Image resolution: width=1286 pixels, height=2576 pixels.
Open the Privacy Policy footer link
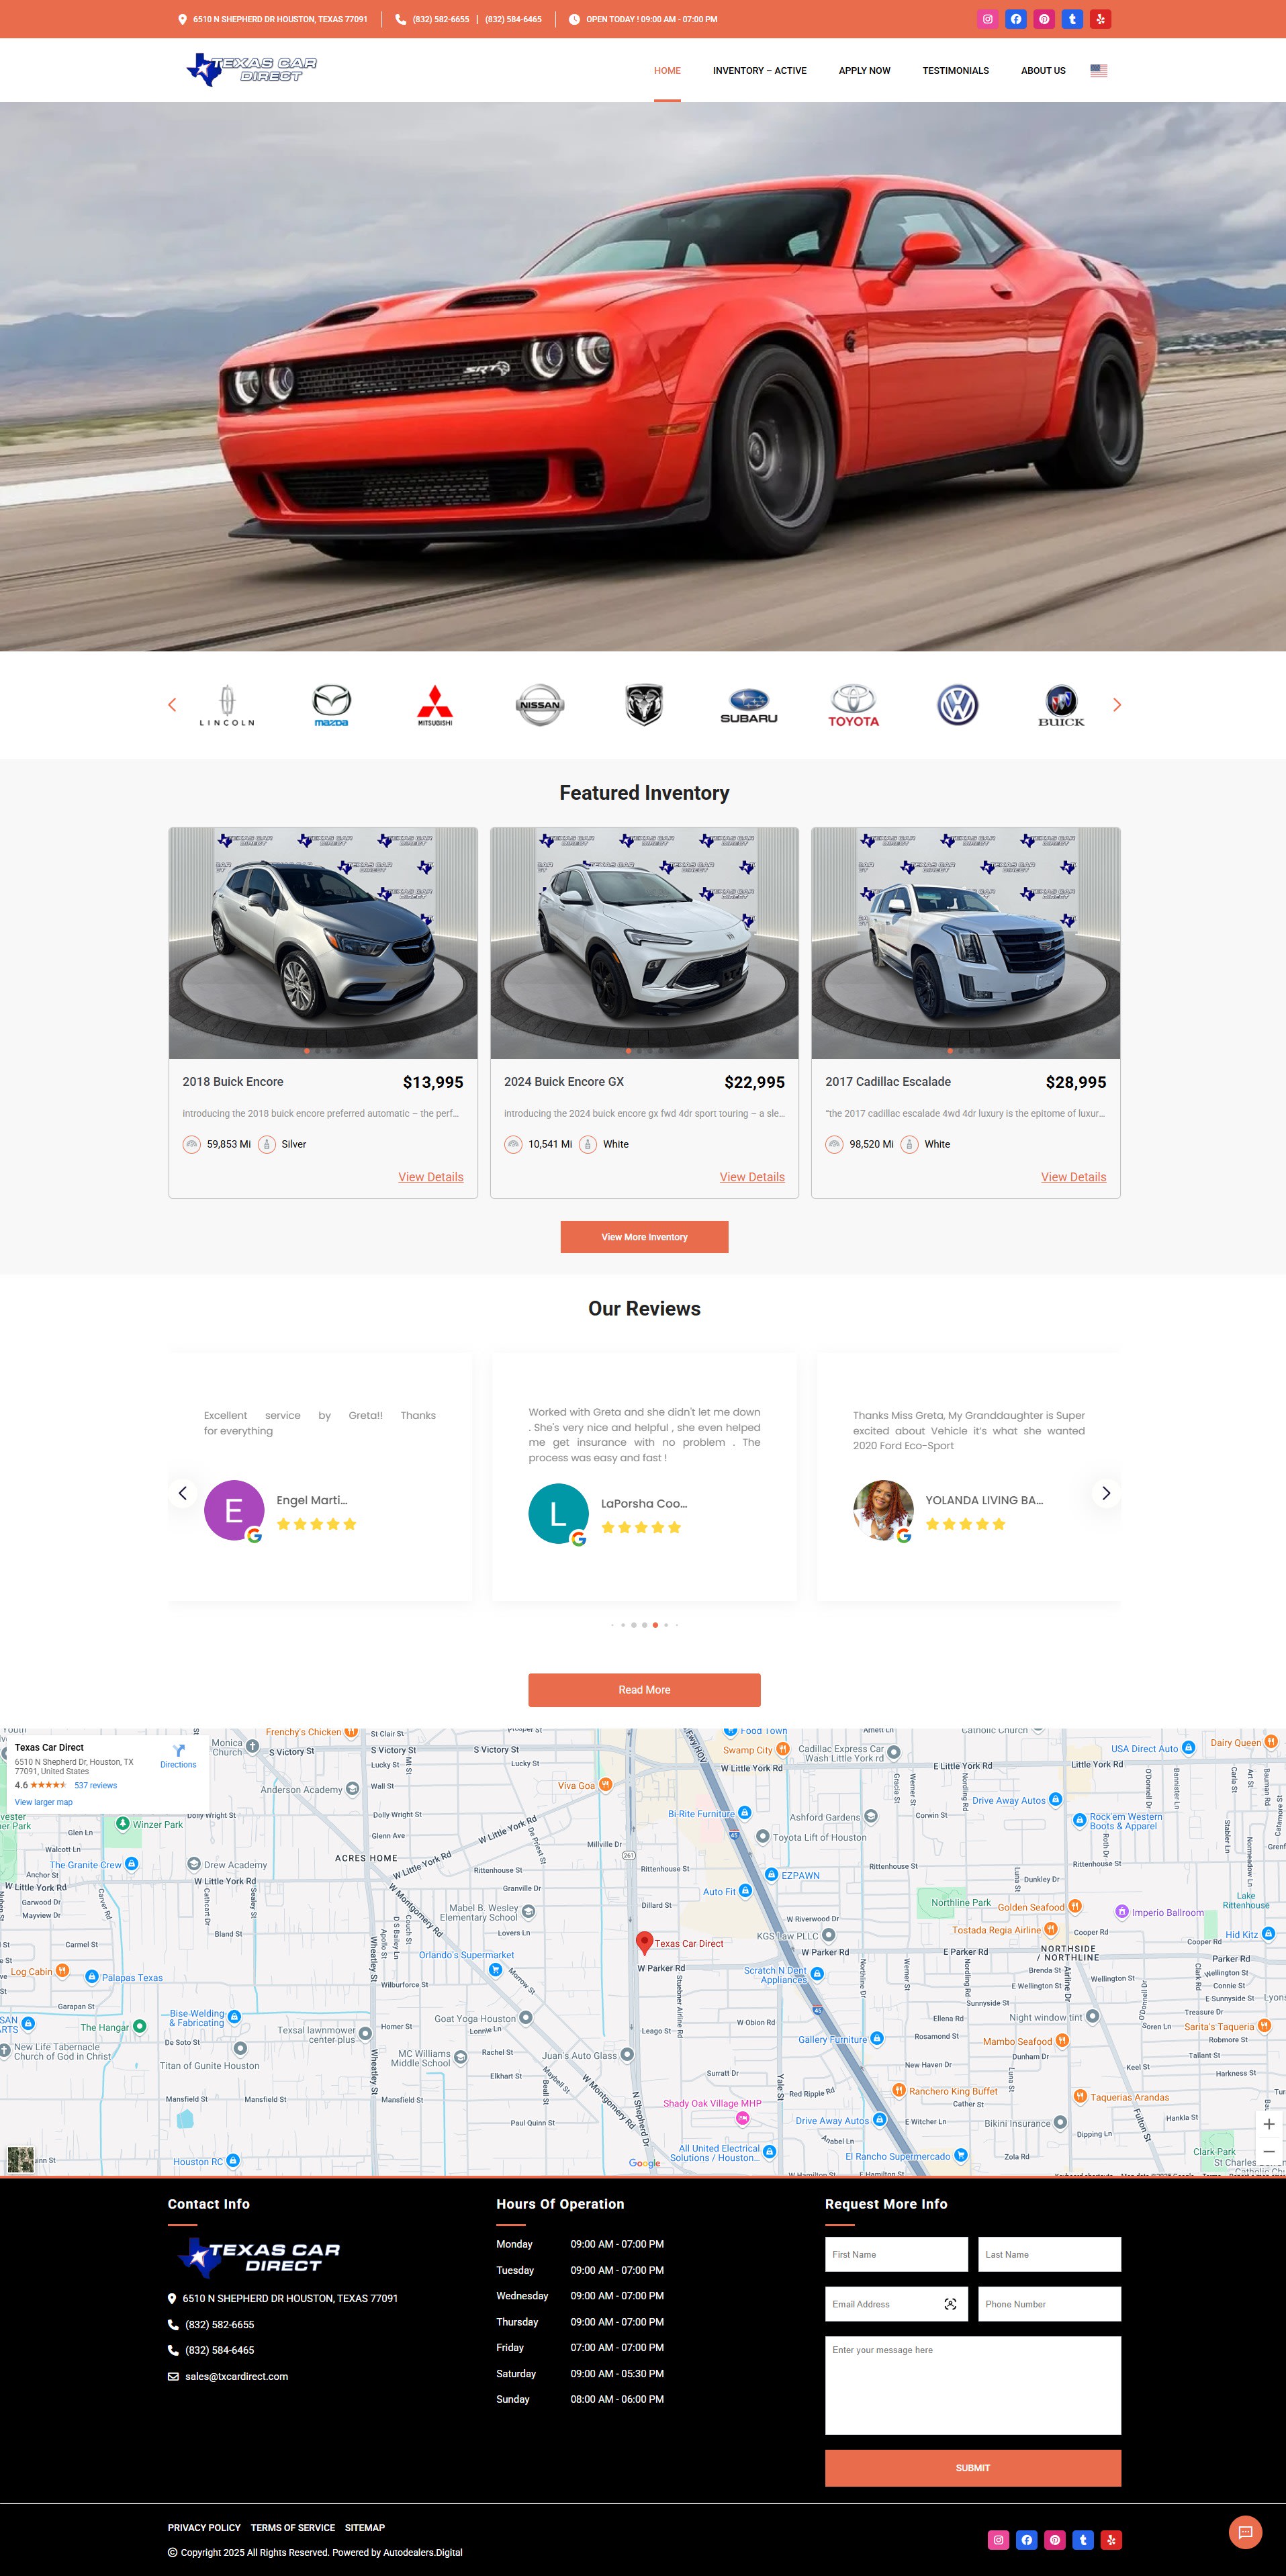click(x=204, y=2528)
